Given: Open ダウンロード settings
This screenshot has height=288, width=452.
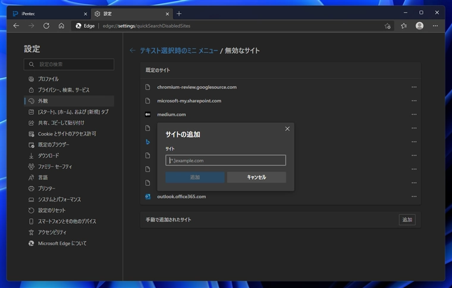Looking at the screenshot, I should click(69, 156).
